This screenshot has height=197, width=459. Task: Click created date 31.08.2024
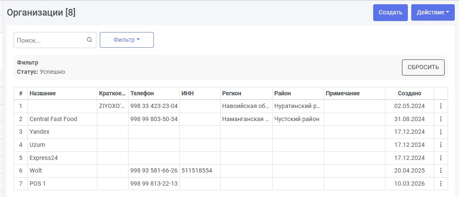tap(410, 119)
